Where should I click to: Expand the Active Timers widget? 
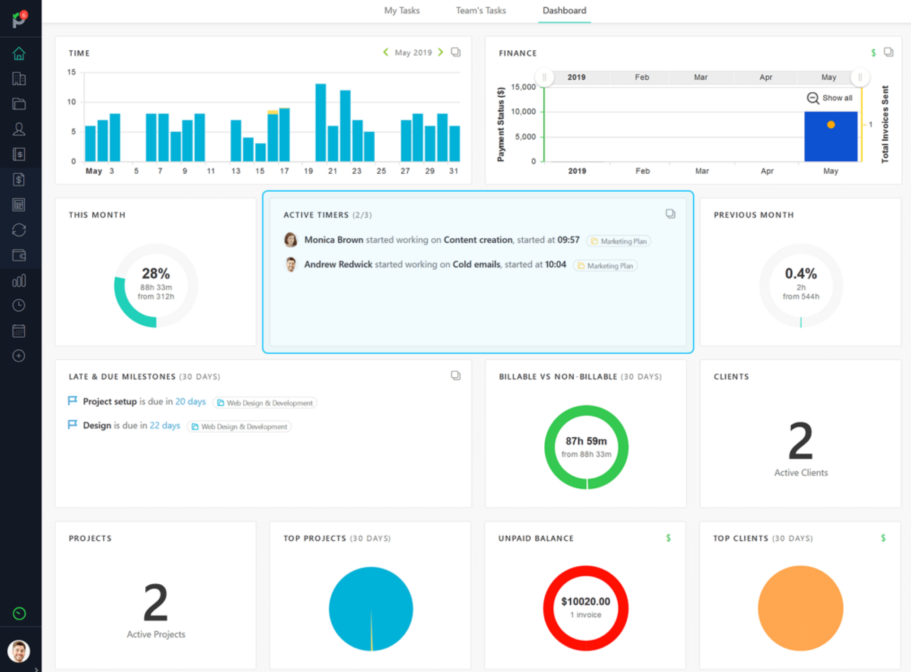670,214
